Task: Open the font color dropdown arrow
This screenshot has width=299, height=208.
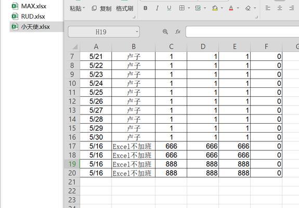Action: coord(238,8)
